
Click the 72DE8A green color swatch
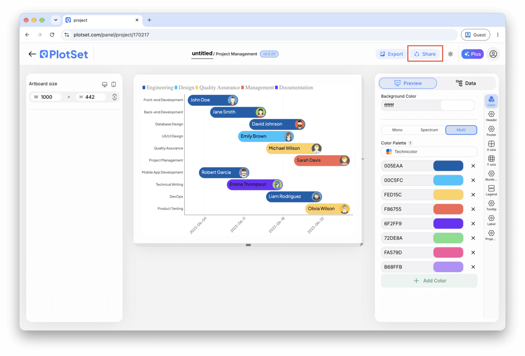pyautogui.click(x=448, y=238)
